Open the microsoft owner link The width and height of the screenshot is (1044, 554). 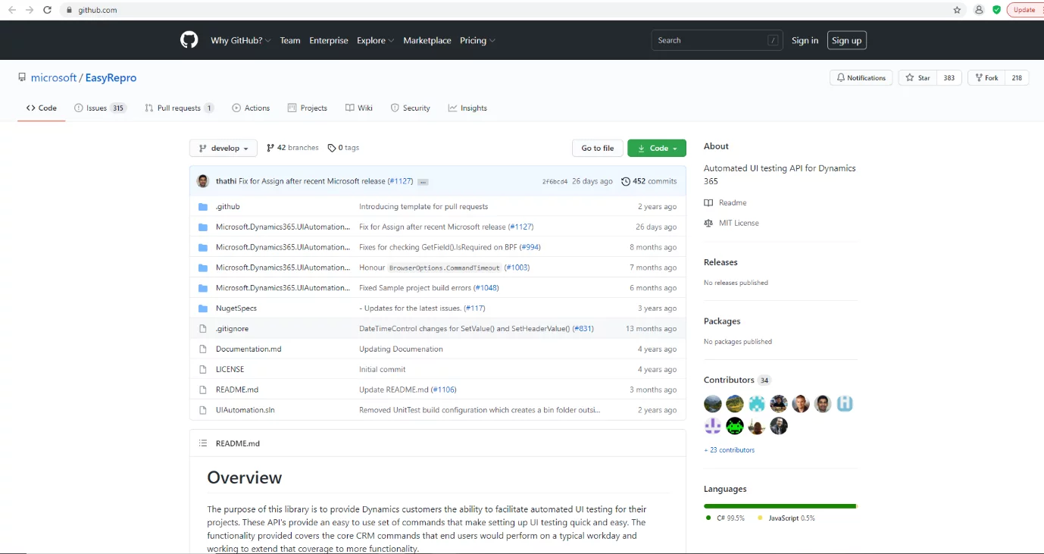tap(54, 78)
